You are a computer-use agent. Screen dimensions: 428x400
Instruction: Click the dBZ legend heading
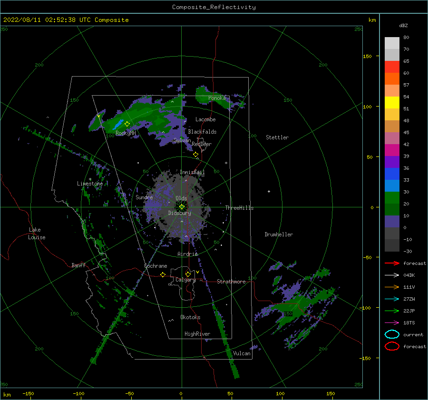point(403,25)
